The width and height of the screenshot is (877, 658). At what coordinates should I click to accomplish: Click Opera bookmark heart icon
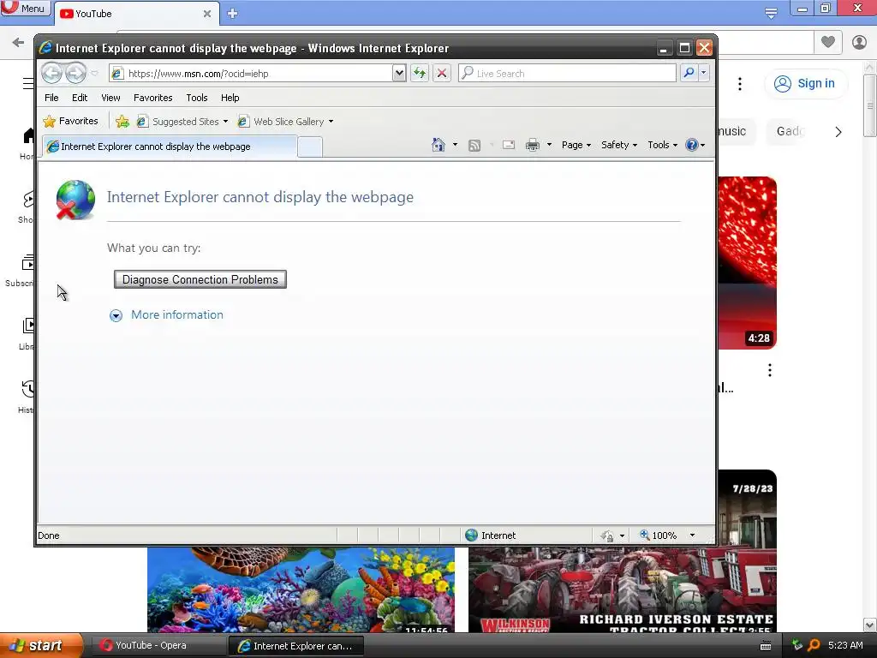point(828,42)
